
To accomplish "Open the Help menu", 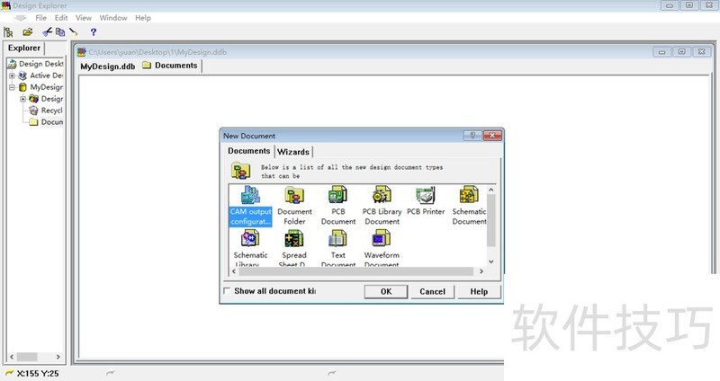I will 143,18.
